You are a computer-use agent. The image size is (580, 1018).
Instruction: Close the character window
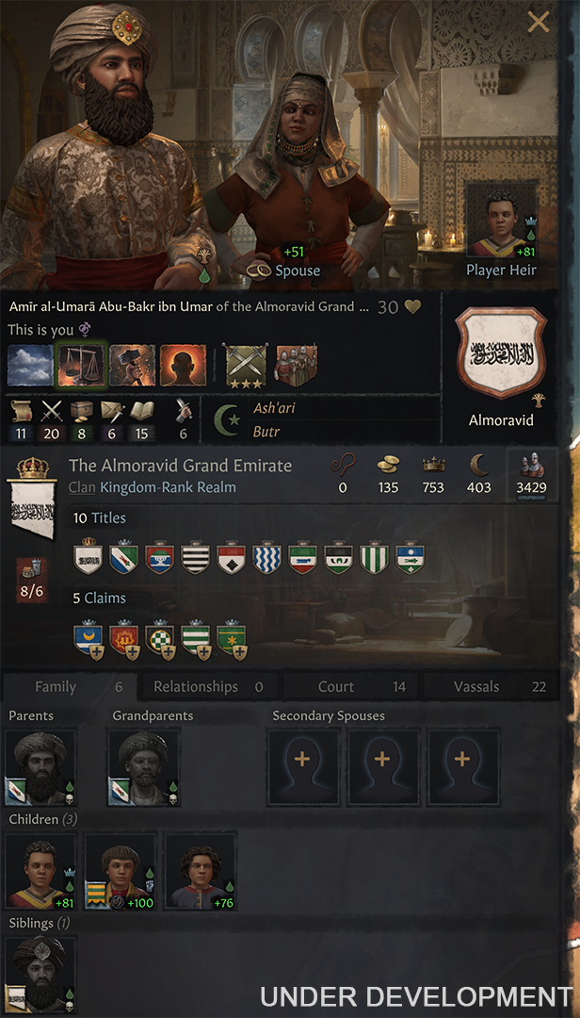tap(538, 22)
